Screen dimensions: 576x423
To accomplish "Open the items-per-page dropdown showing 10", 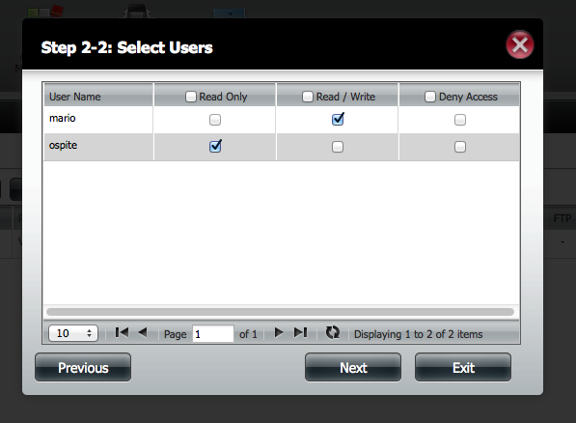I will [73, 333].
